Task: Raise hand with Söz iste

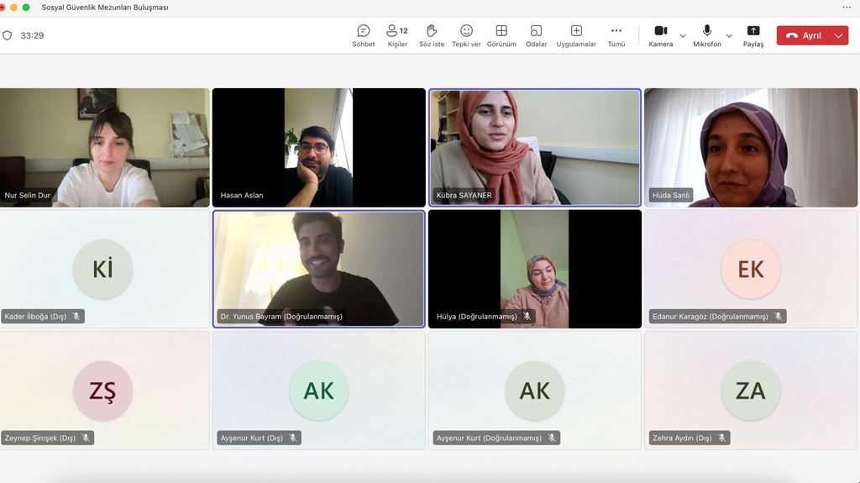Action: click(x=432, y=35)
